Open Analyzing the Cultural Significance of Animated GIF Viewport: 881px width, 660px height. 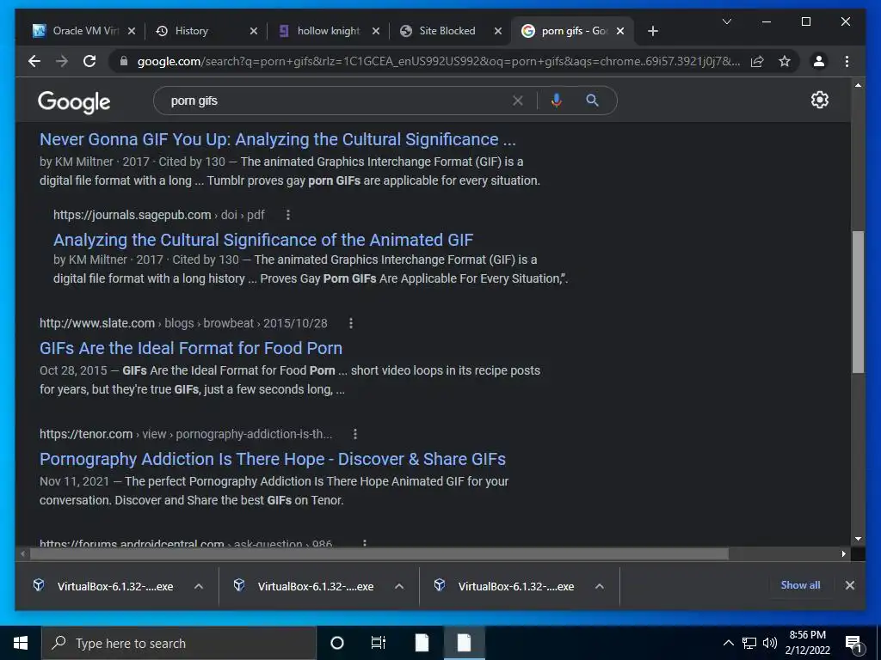[263, 240]
